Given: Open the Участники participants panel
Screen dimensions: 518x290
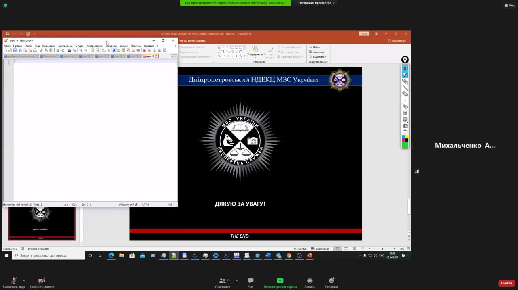Looking at the screenshot, I should (x=223, y=283).
